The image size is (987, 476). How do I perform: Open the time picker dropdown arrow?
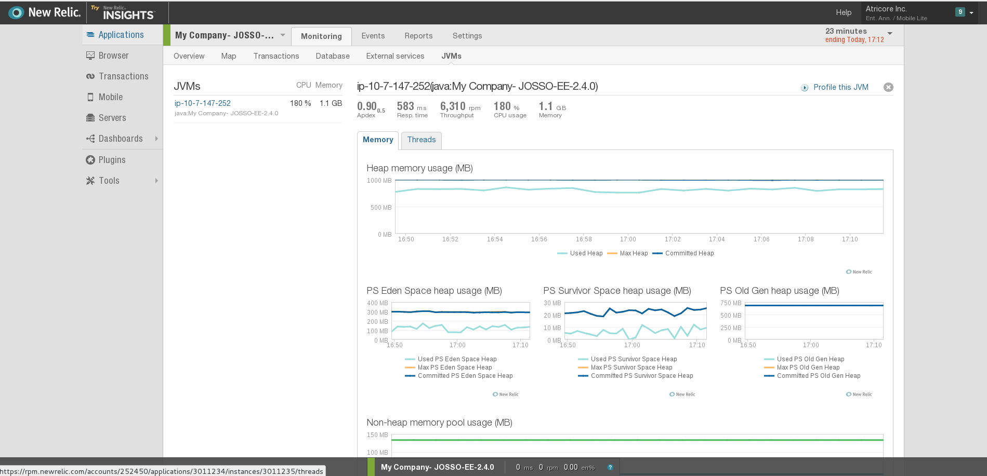tap(890, 34)
